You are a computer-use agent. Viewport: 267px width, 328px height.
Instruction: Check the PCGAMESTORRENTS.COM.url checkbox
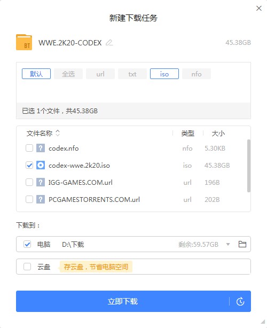(29, 199)
